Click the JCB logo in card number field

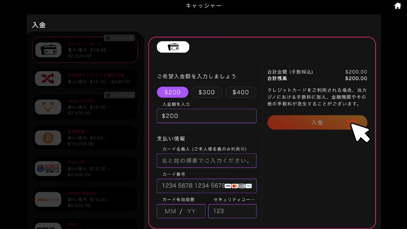242,186
